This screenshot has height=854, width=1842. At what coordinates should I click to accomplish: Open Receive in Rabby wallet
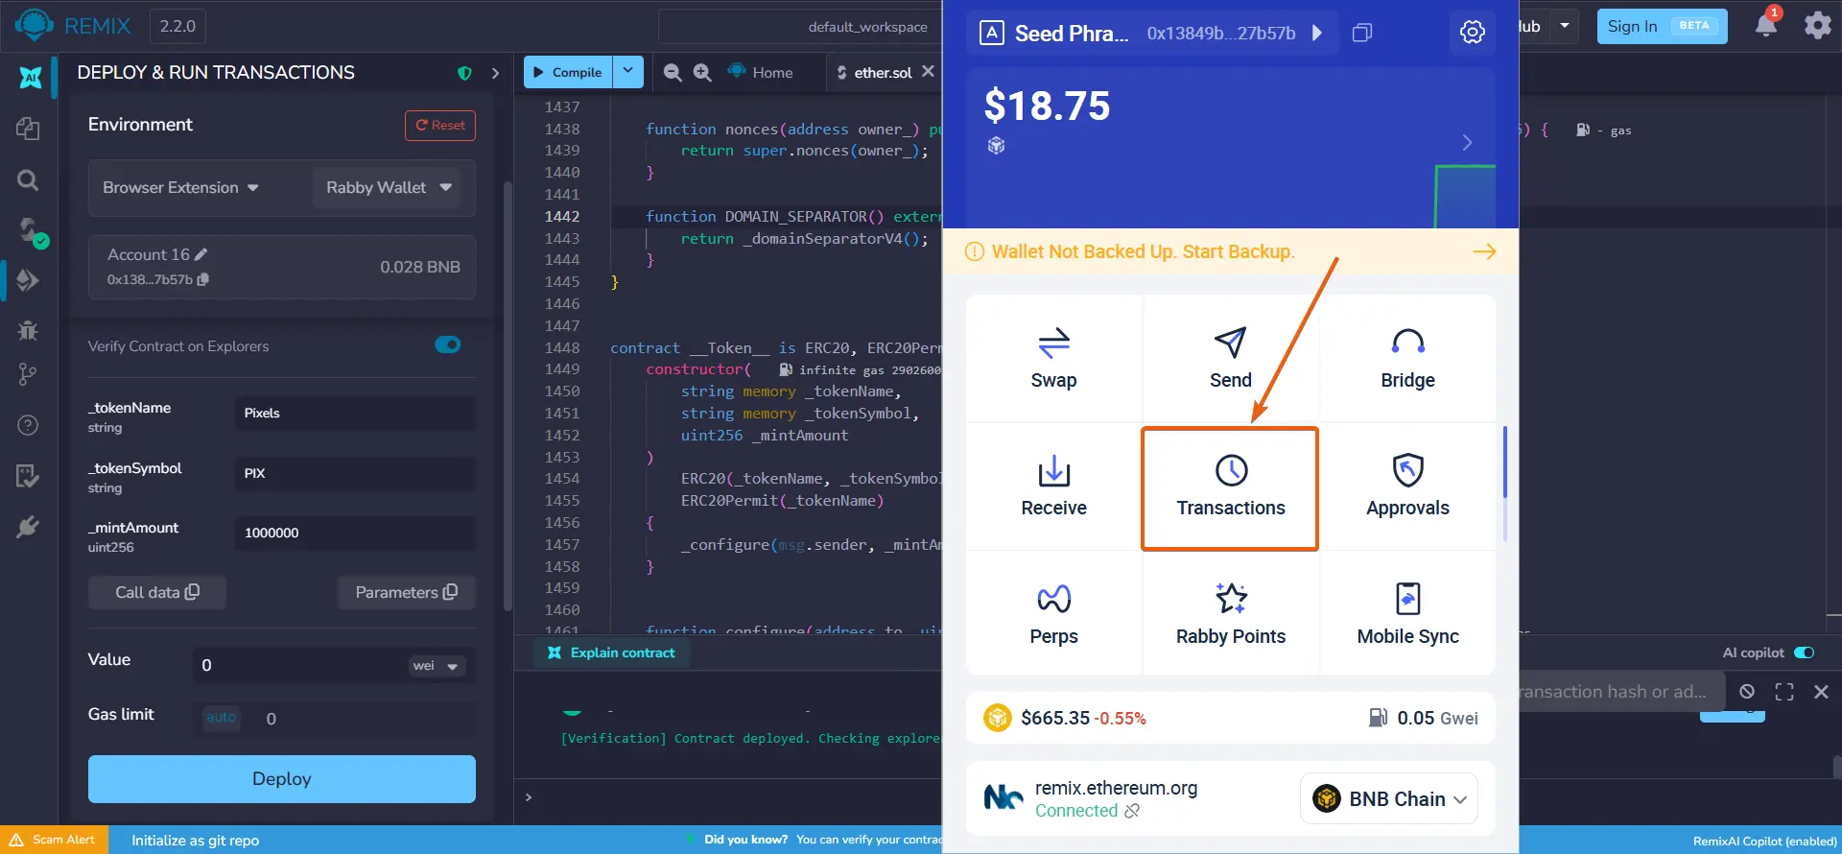click(x=1053, y=486)
